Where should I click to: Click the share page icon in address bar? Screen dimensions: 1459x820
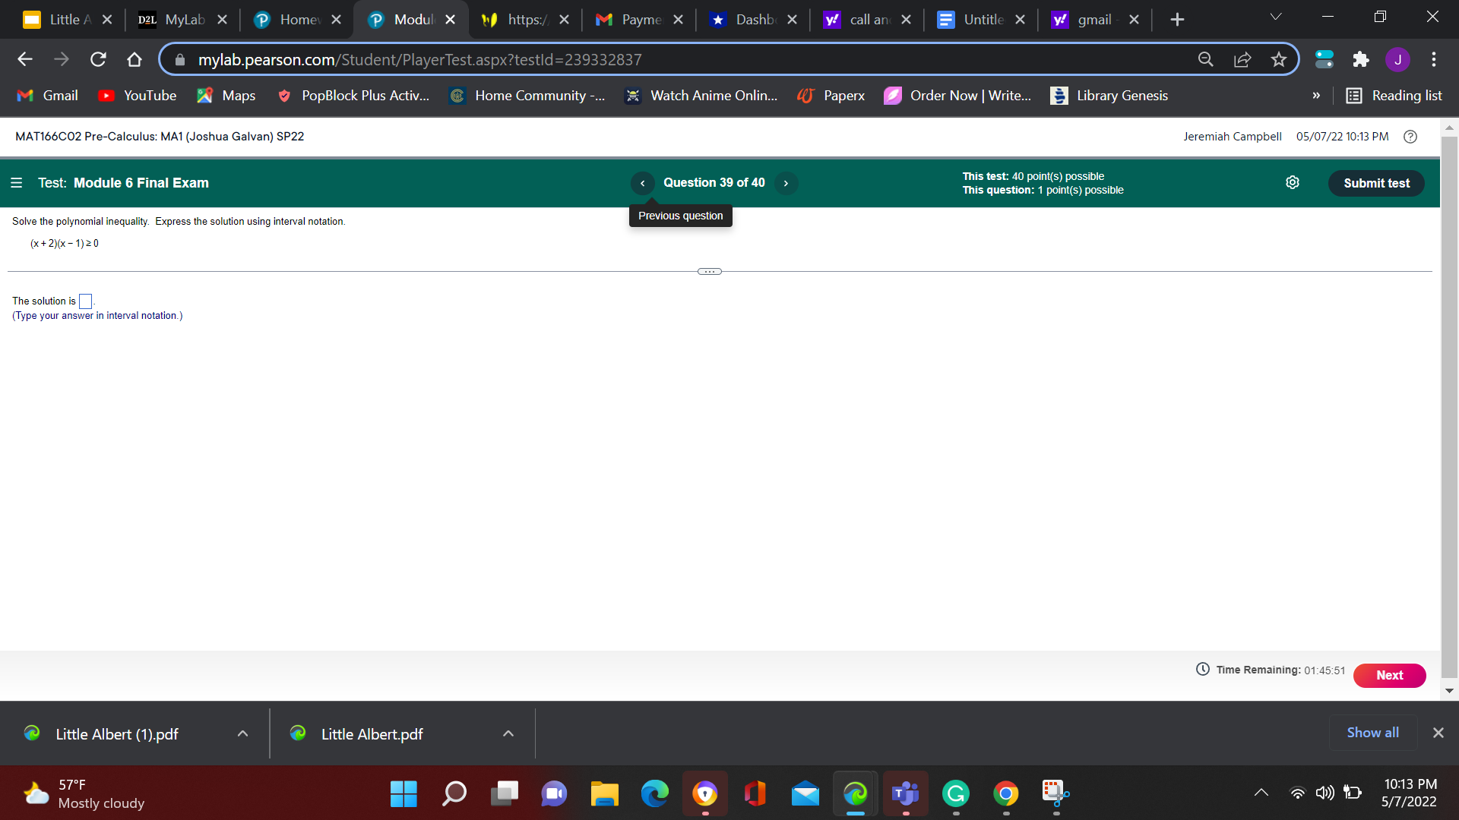tap(1242, 59)
